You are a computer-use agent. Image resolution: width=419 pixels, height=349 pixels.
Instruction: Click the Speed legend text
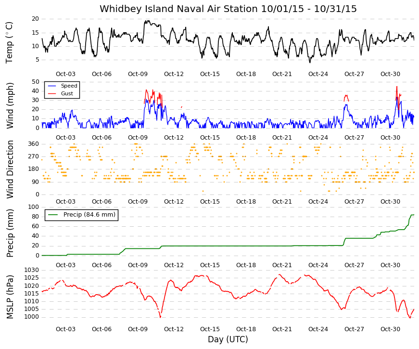[69, 86]
